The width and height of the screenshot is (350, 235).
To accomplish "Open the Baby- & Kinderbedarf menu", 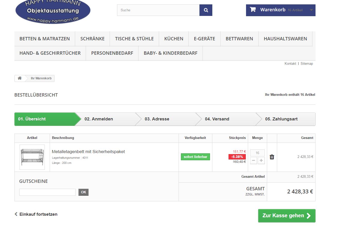I will pos(171,53).
